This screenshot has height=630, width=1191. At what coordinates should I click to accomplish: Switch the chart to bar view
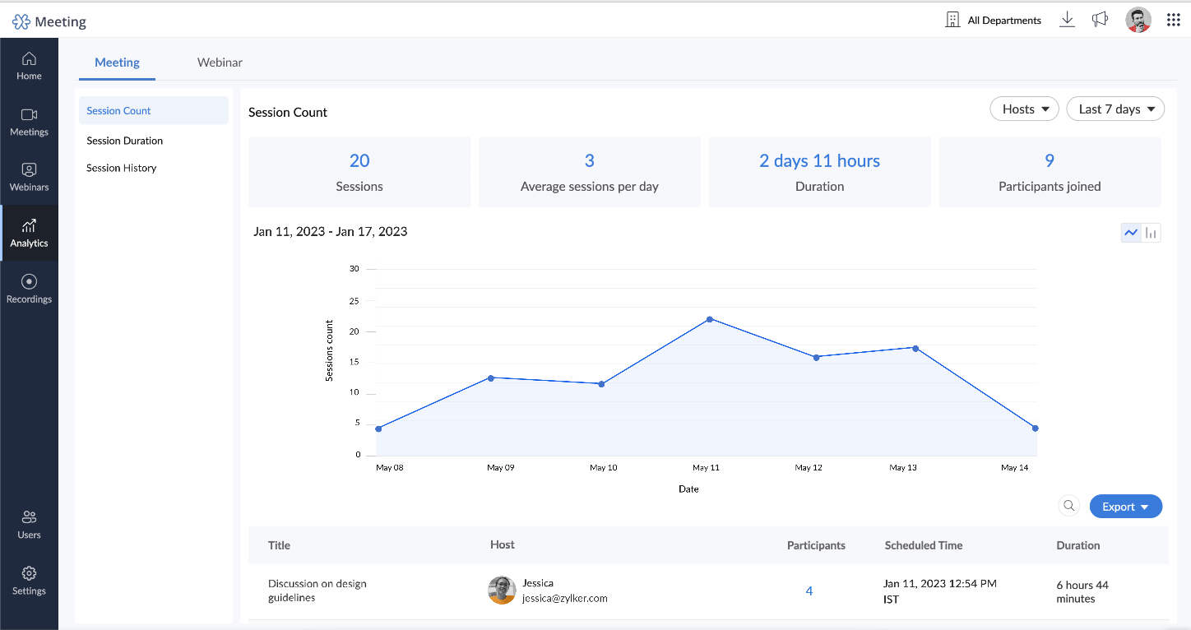(1151, 233)
